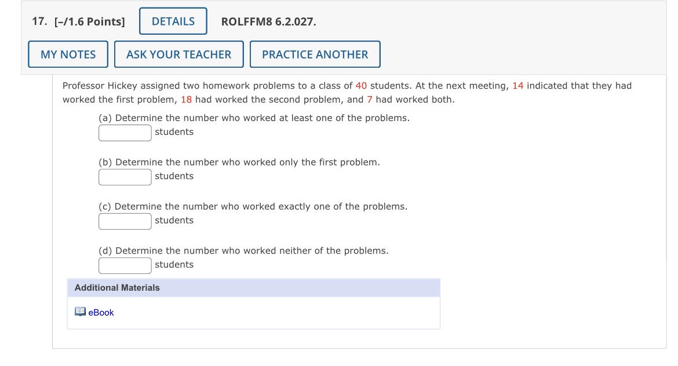The height and width of the screenshot is (366, 678).
Task: Click the students label beside part (a) box
Action: [x=174, y=132]
